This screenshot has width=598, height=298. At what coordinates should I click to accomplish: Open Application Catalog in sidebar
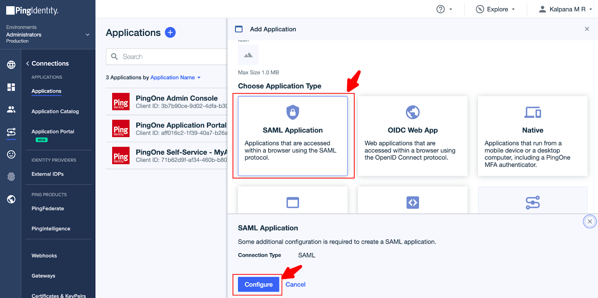(55, 111)
